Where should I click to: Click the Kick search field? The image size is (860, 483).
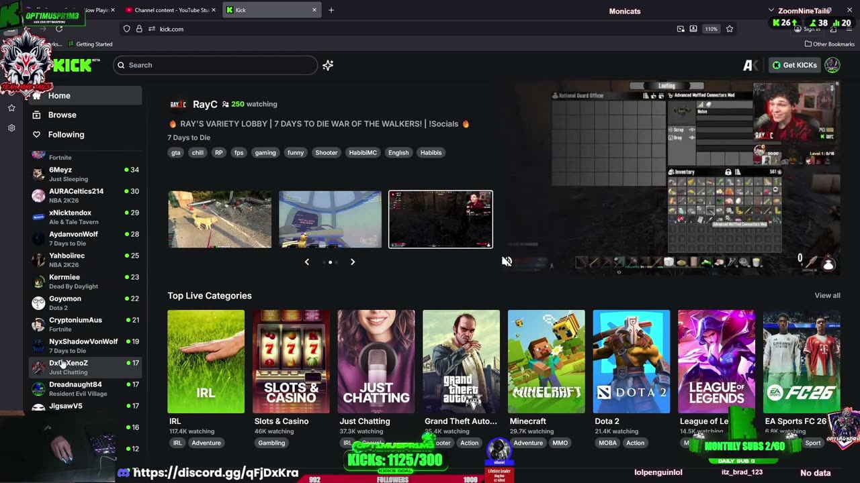215,65
